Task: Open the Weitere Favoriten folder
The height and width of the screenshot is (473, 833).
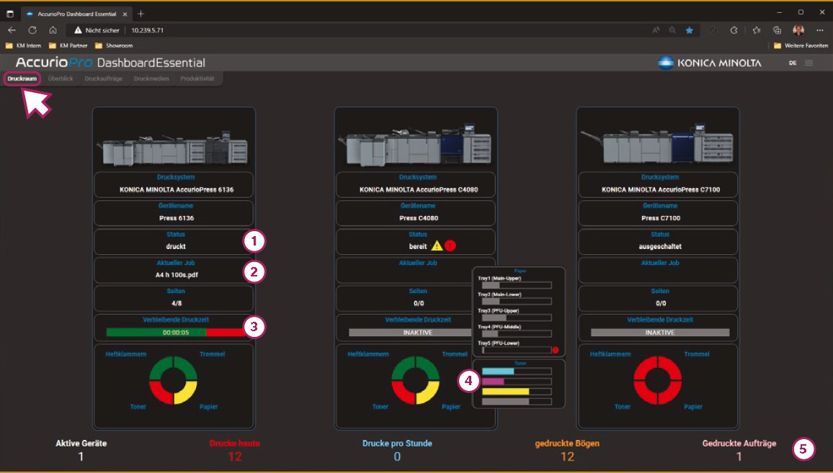Action: click(801, 45)
